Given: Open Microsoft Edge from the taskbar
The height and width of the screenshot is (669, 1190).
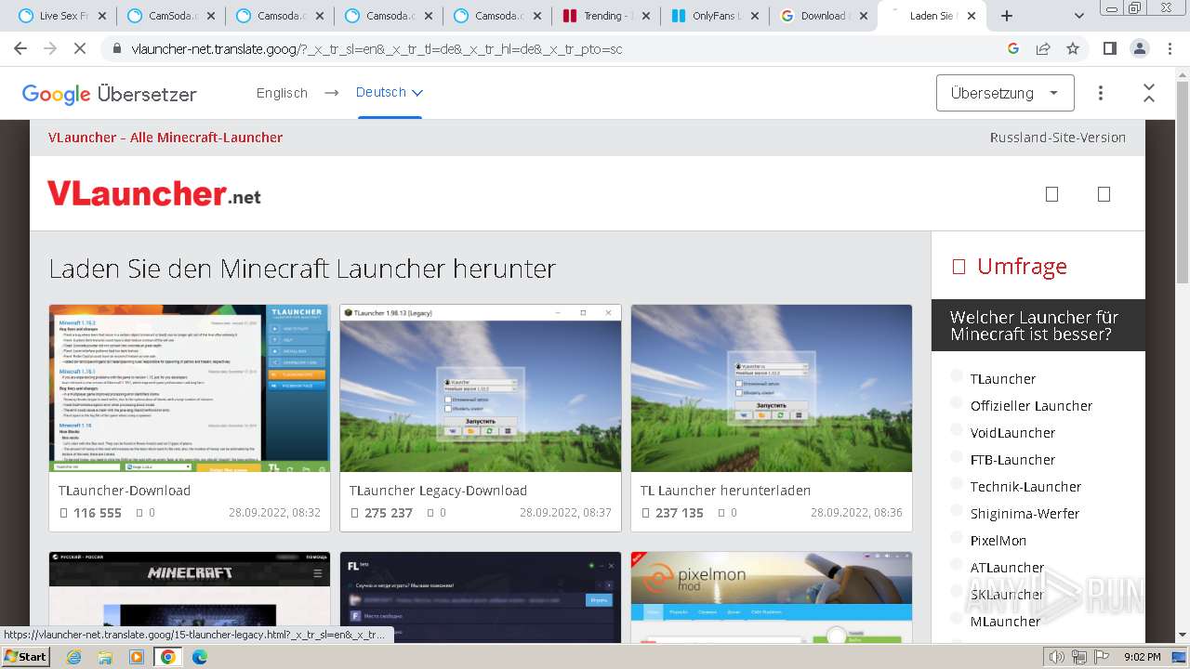Looking at the screenshot, I should point(199,657).
